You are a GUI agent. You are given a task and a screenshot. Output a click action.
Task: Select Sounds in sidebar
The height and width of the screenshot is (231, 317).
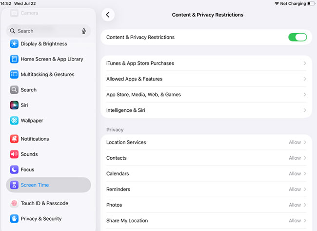48,154
